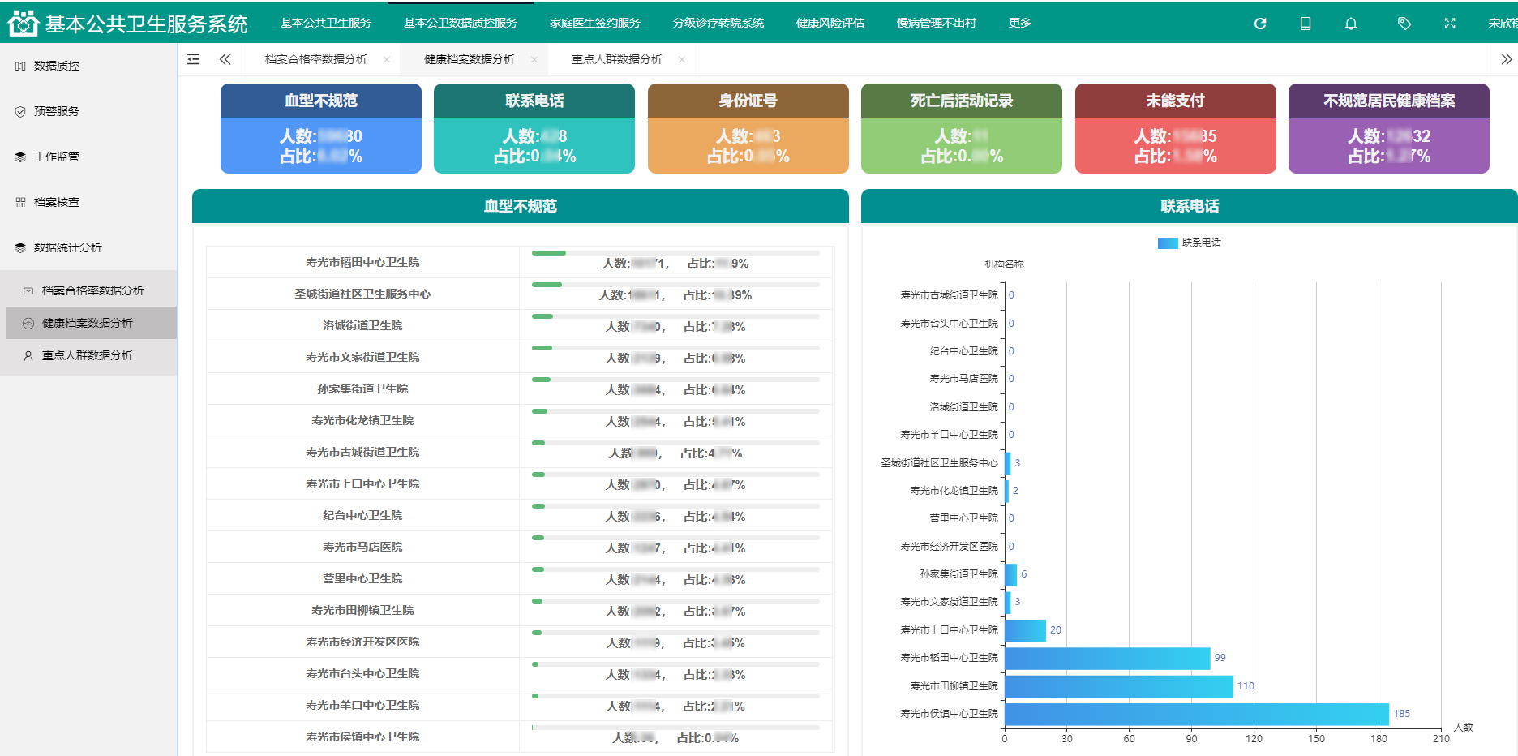Screen dimensions: 1518x756
Task: Click the 寿光市稻田中心卫生院 progress bar
Action: point(547,252)
